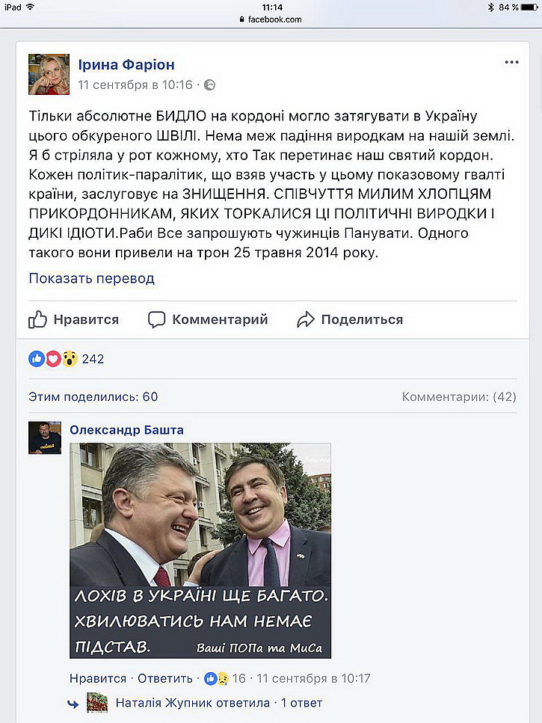Viewport: 542px width, 723px height.
Task: Open the post options three-dots menu
Action: click(x=511, y=62)
